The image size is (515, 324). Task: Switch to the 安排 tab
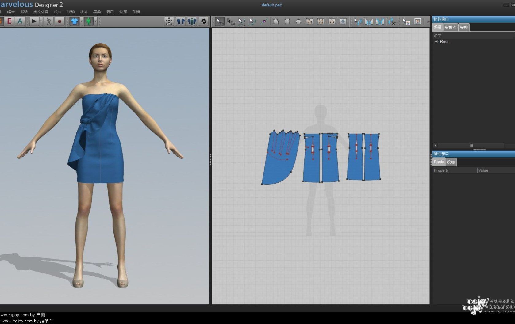464,27
